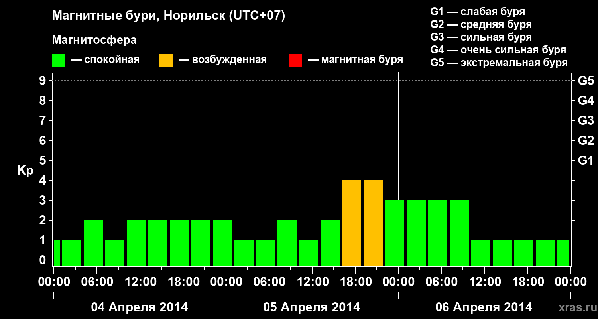Click 'G3 — сильная буря' legend line
Image resolution: width=598 pixels, height=319 pixels.
481,37
